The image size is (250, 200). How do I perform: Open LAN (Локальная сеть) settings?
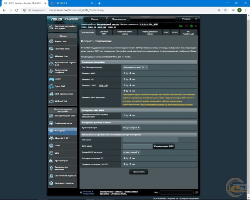click(62, 123)
